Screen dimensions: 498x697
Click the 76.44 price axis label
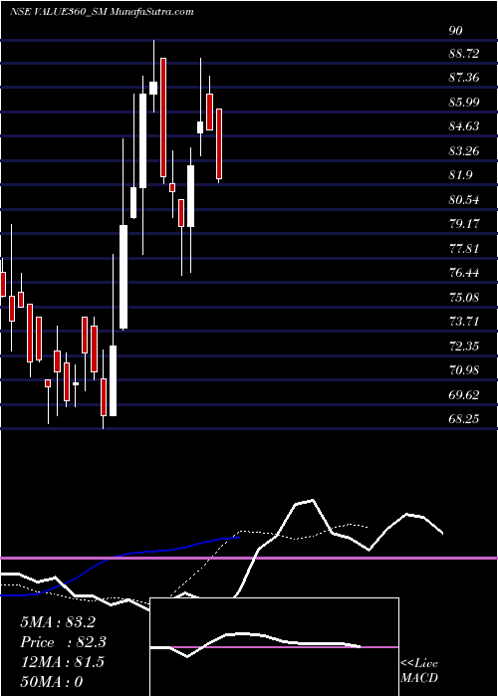point(465,272)
